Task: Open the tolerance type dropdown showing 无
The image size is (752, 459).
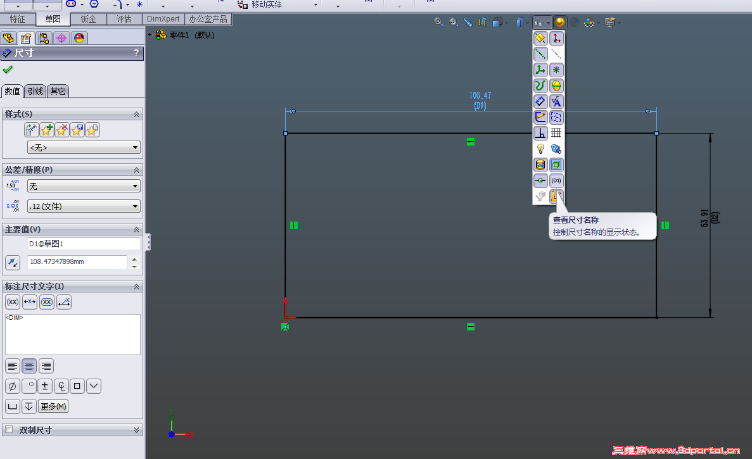Action: [x=84, y=186]
